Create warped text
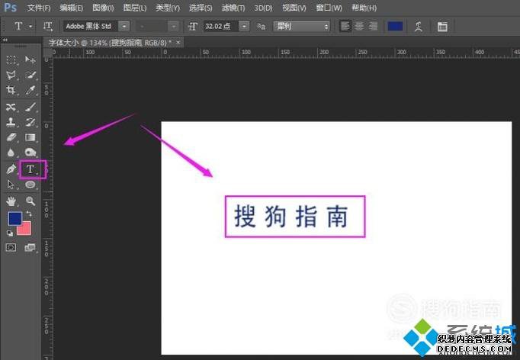The height and width of the screenshot is (360, 520). 418,27
